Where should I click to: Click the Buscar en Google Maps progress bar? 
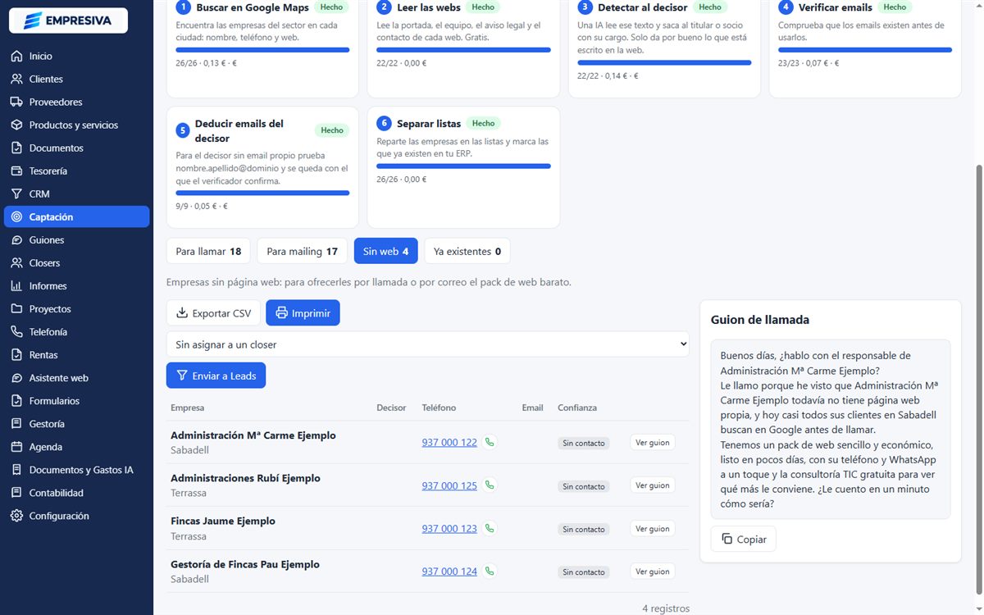tap(262, 50)
